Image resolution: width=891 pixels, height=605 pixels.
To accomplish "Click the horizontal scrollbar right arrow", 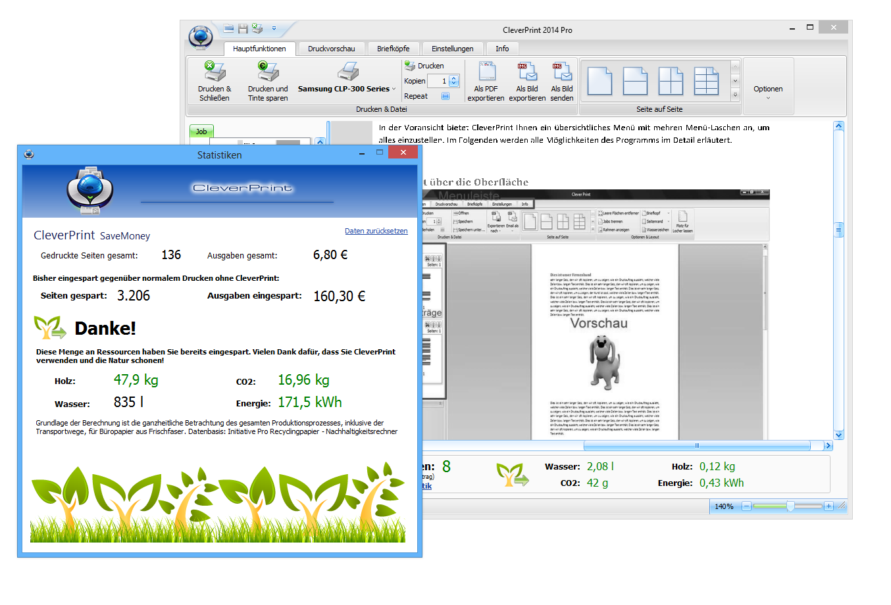I will tap(828, 446).
